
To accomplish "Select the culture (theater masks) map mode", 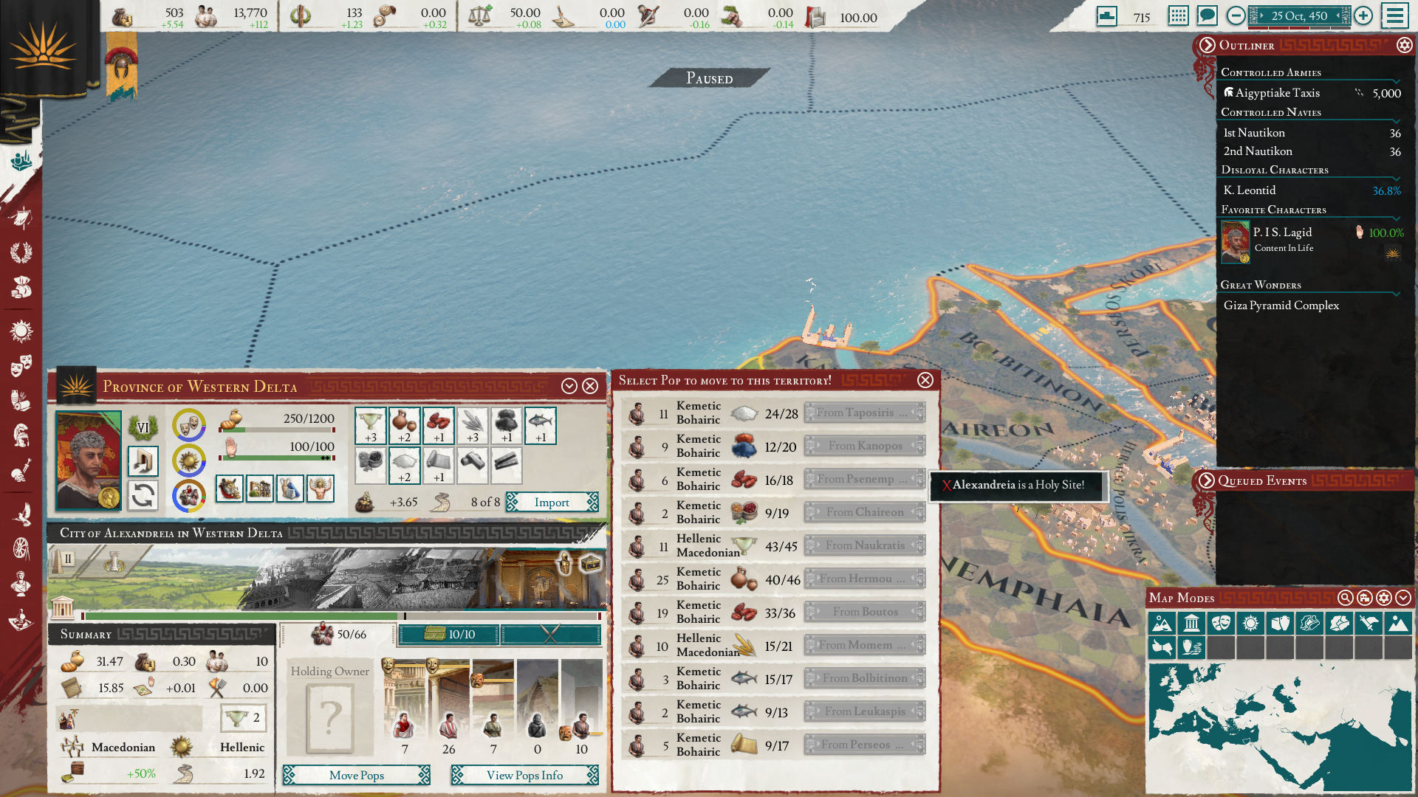I will (1221, 624).
